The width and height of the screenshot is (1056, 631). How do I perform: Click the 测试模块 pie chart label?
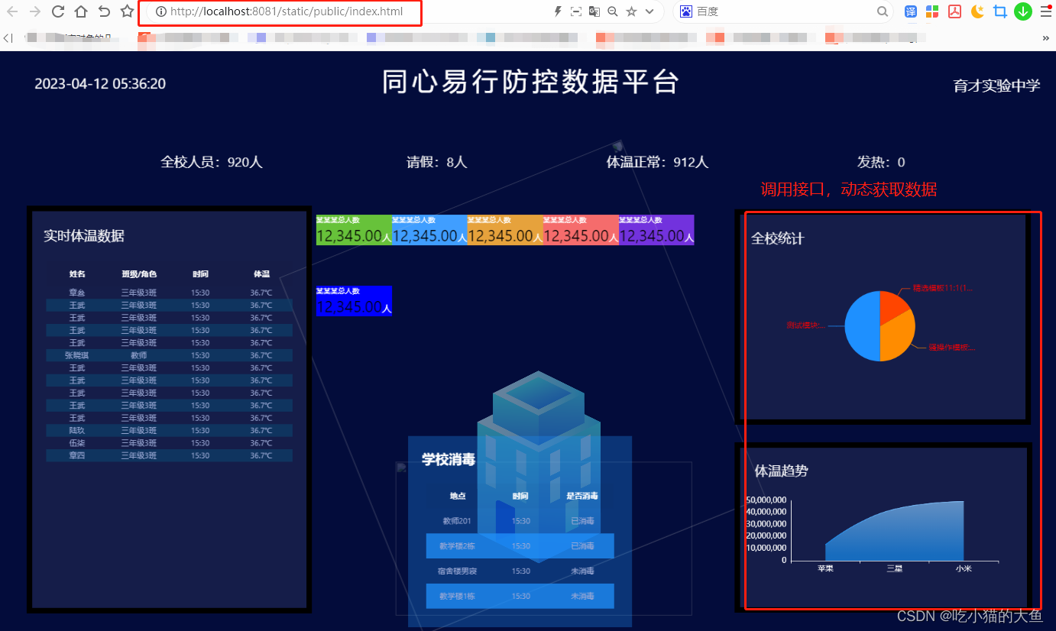[805, 325]
